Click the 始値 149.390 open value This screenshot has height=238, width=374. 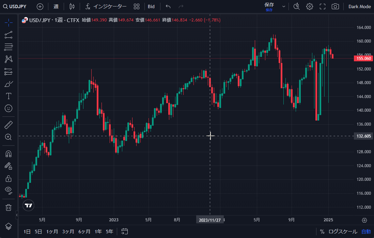(94, 20)
